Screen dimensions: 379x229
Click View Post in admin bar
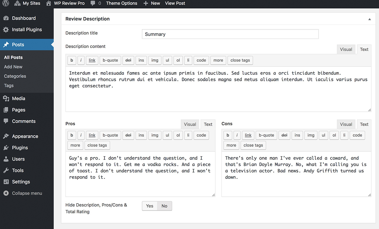coord(175,3)
